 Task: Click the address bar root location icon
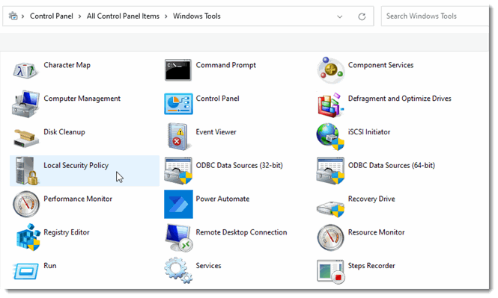pyautogui.click(x=13, y=16)
